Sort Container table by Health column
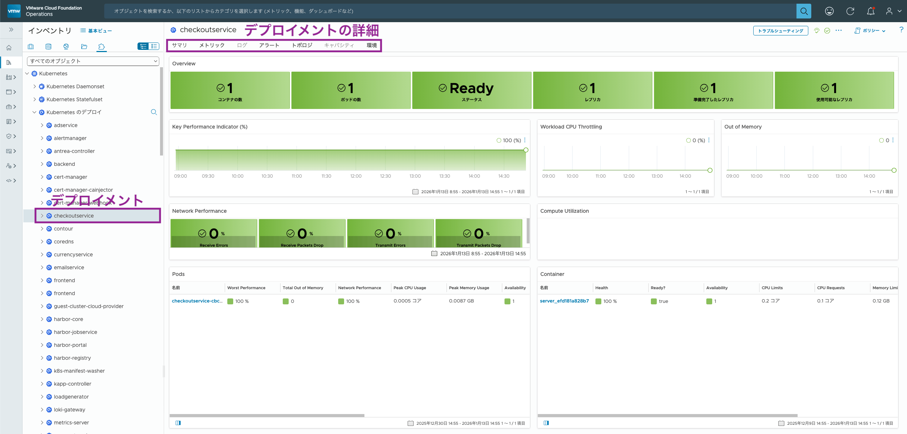Screen dimensions: 907x434 [x=601, y=288]
